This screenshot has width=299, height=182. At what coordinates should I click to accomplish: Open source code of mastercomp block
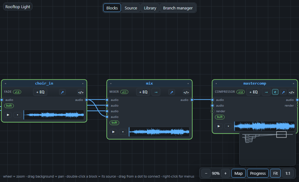click(x=291, y=92)
